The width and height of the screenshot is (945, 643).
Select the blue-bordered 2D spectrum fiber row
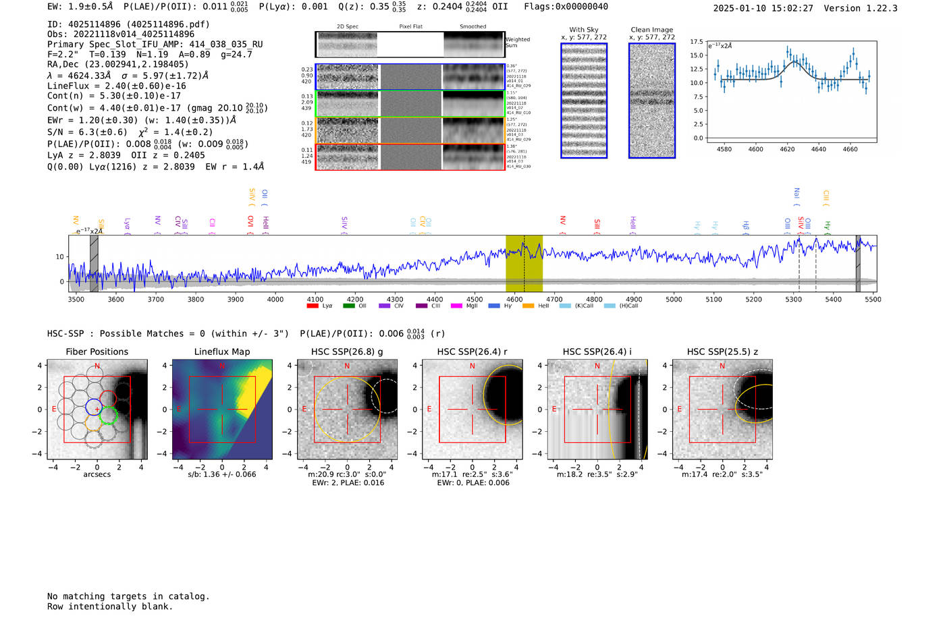click(410, 77)
